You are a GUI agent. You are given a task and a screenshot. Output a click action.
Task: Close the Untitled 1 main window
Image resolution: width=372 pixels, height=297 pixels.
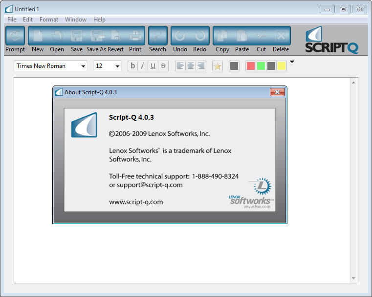click(359, 9)
